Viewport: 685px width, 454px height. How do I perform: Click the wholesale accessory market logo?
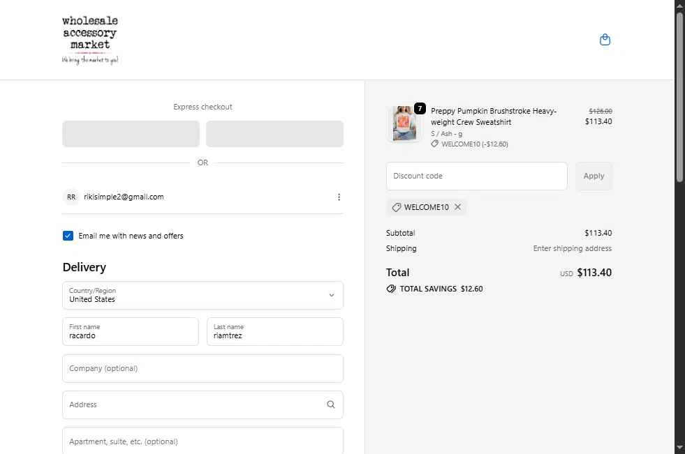(90, 40)
